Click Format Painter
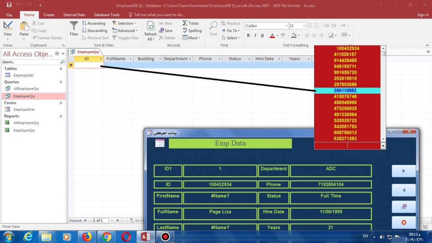 [47, 38]
